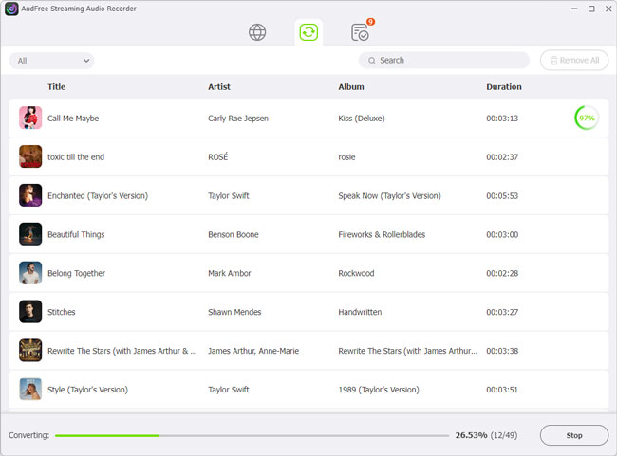This screenshot has height=456, width=617.
Task: Click the Title column header
Action: click(x=57, y=87)
